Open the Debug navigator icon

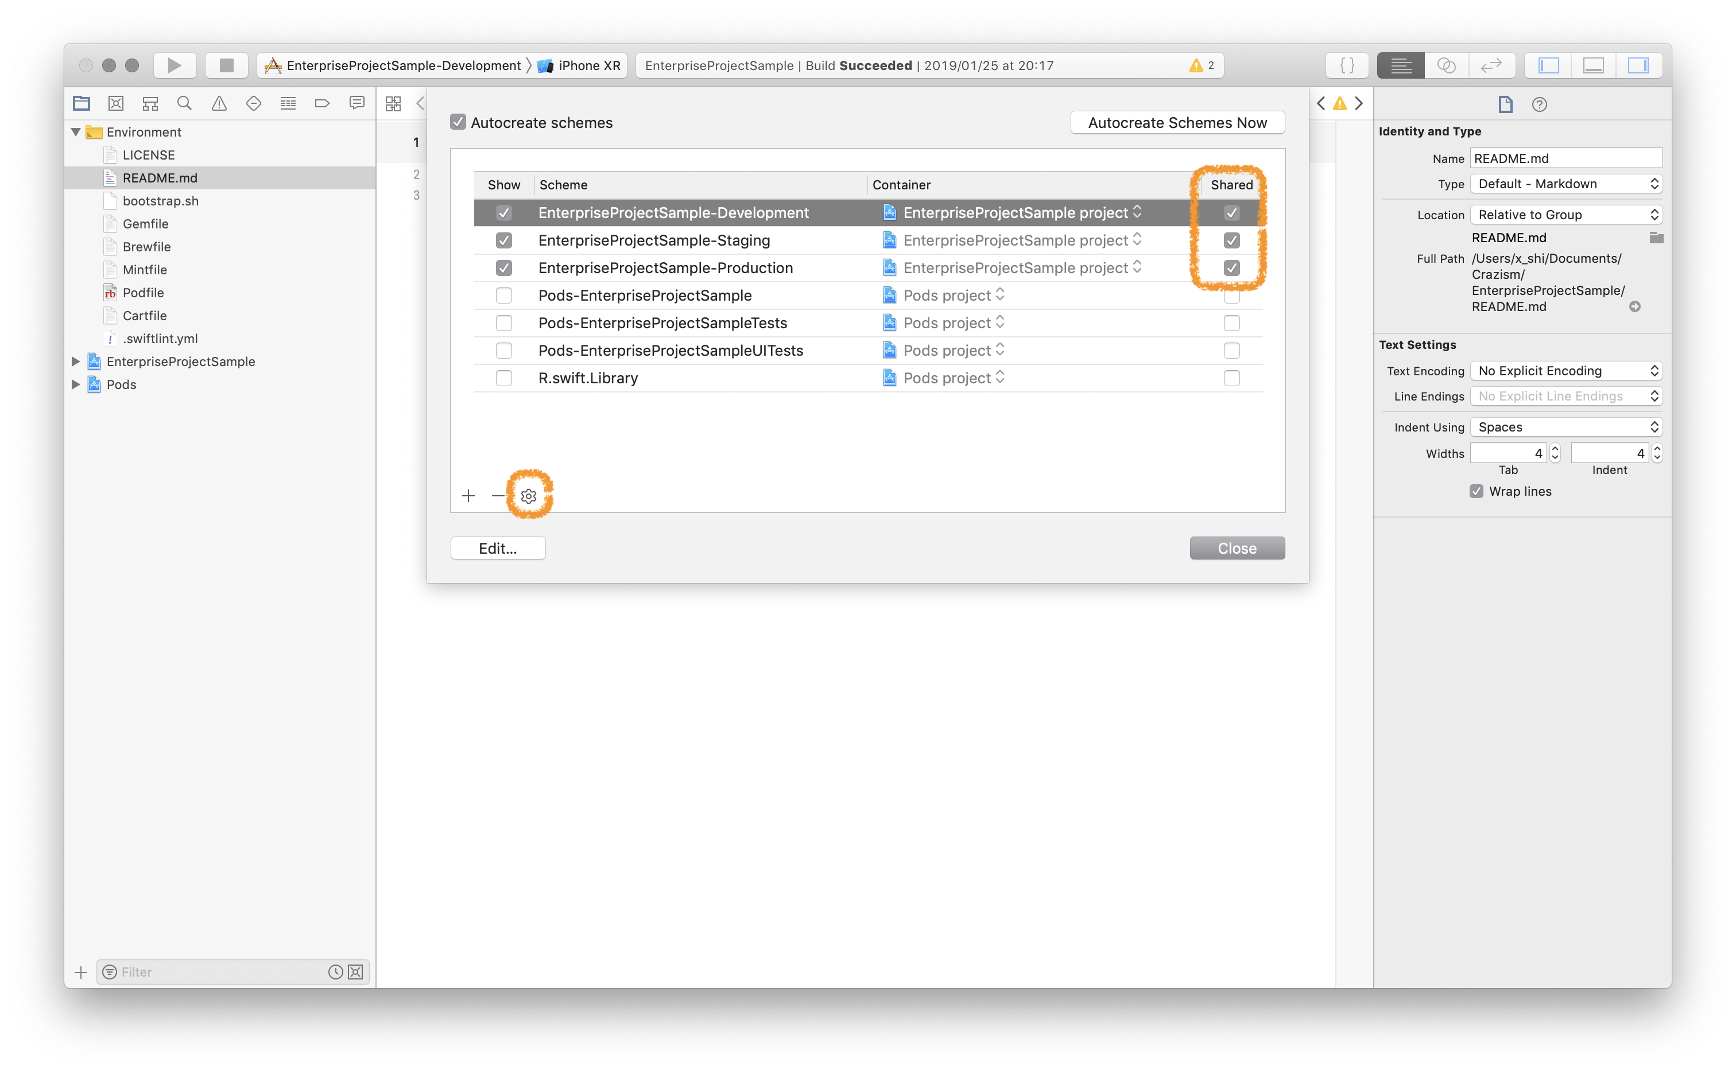pos(288,104)
